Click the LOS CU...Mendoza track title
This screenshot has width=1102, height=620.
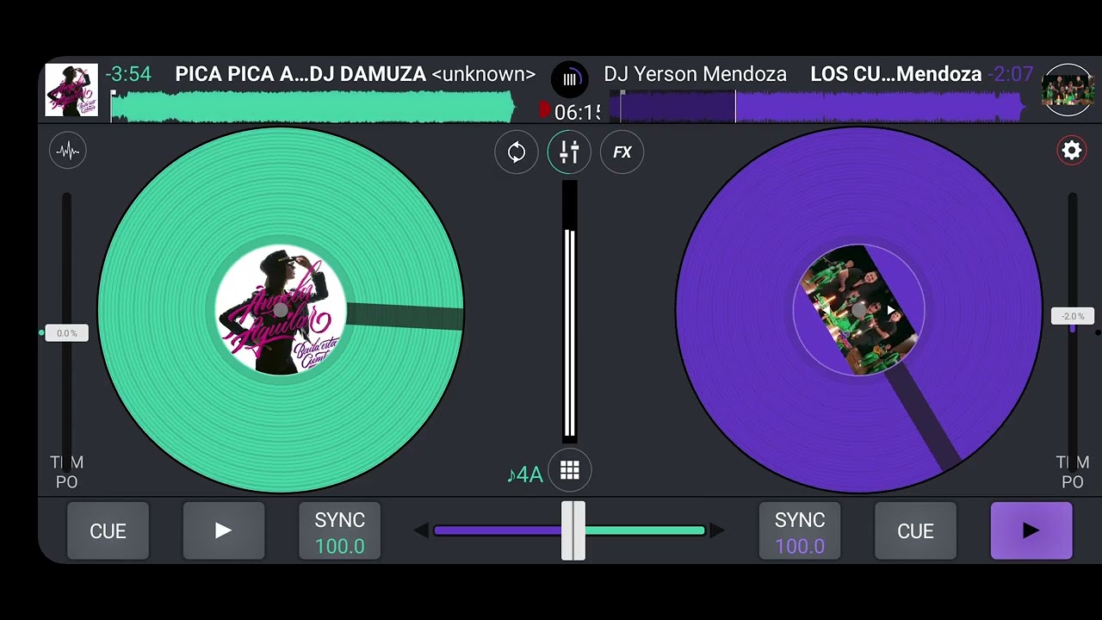tap(895, 74)
